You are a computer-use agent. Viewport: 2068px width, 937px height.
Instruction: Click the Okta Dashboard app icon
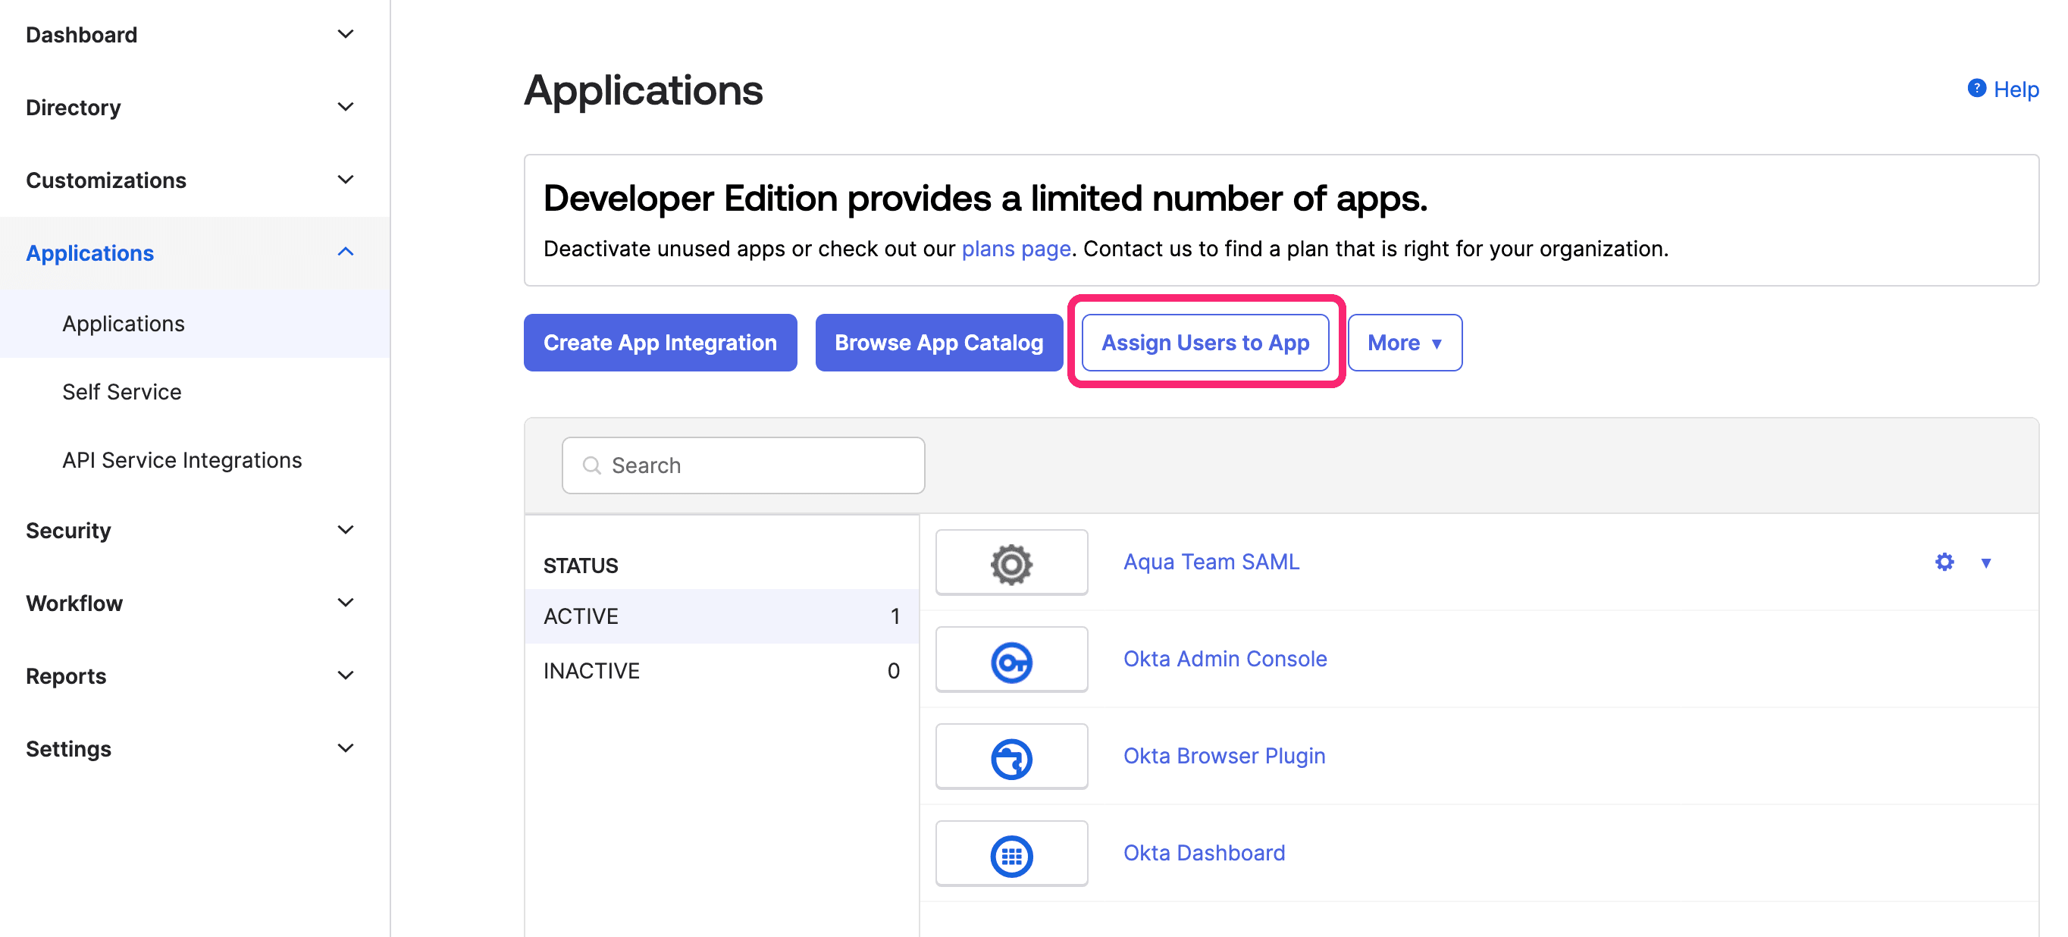pyautogui.click(x=1009, y=851)
